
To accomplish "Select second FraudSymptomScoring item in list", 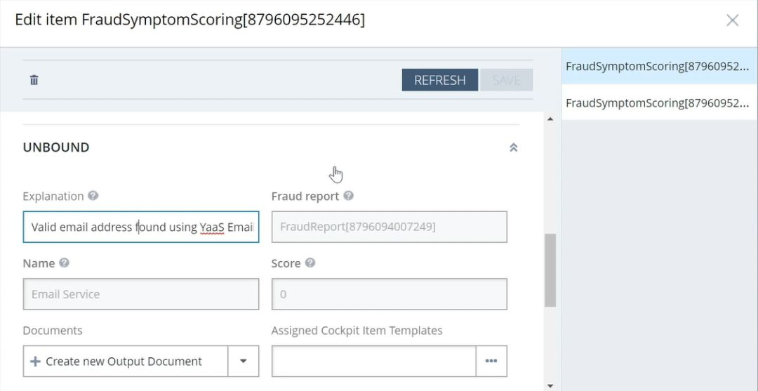I will click(659, 102).
